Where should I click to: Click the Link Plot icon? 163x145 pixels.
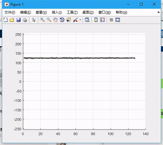[x=87, y=20]
